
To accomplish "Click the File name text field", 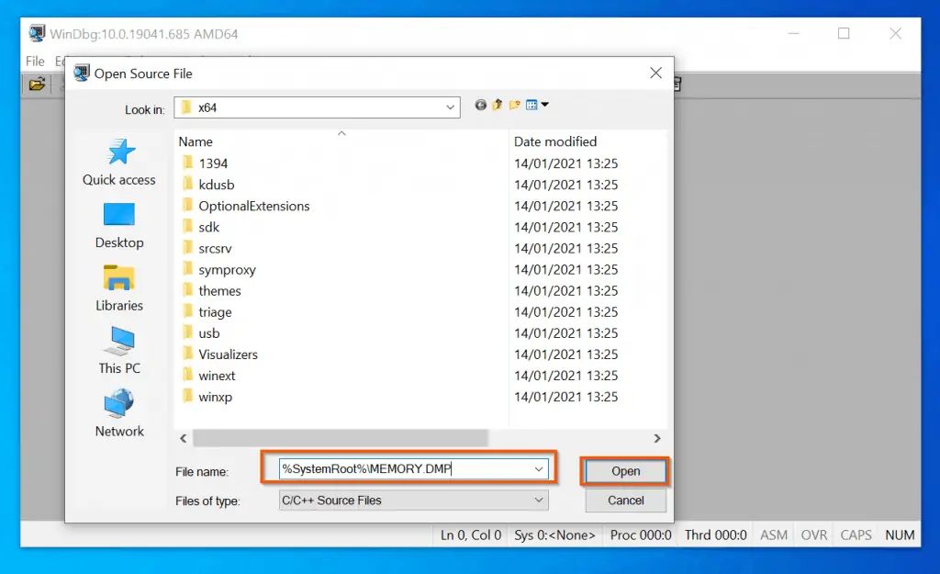I will [404, 469].
